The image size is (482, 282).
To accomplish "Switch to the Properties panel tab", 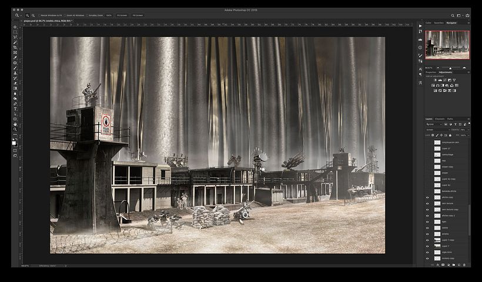I will click(x=431, y=72).
